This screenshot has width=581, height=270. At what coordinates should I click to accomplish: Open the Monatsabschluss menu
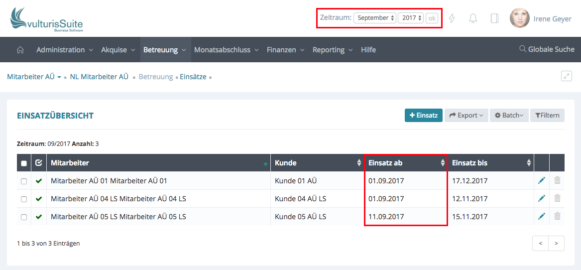226,50
